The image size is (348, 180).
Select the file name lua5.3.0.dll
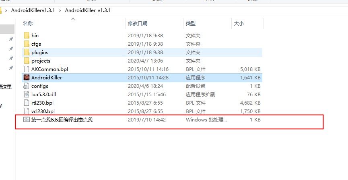click(x=43, y=95)
